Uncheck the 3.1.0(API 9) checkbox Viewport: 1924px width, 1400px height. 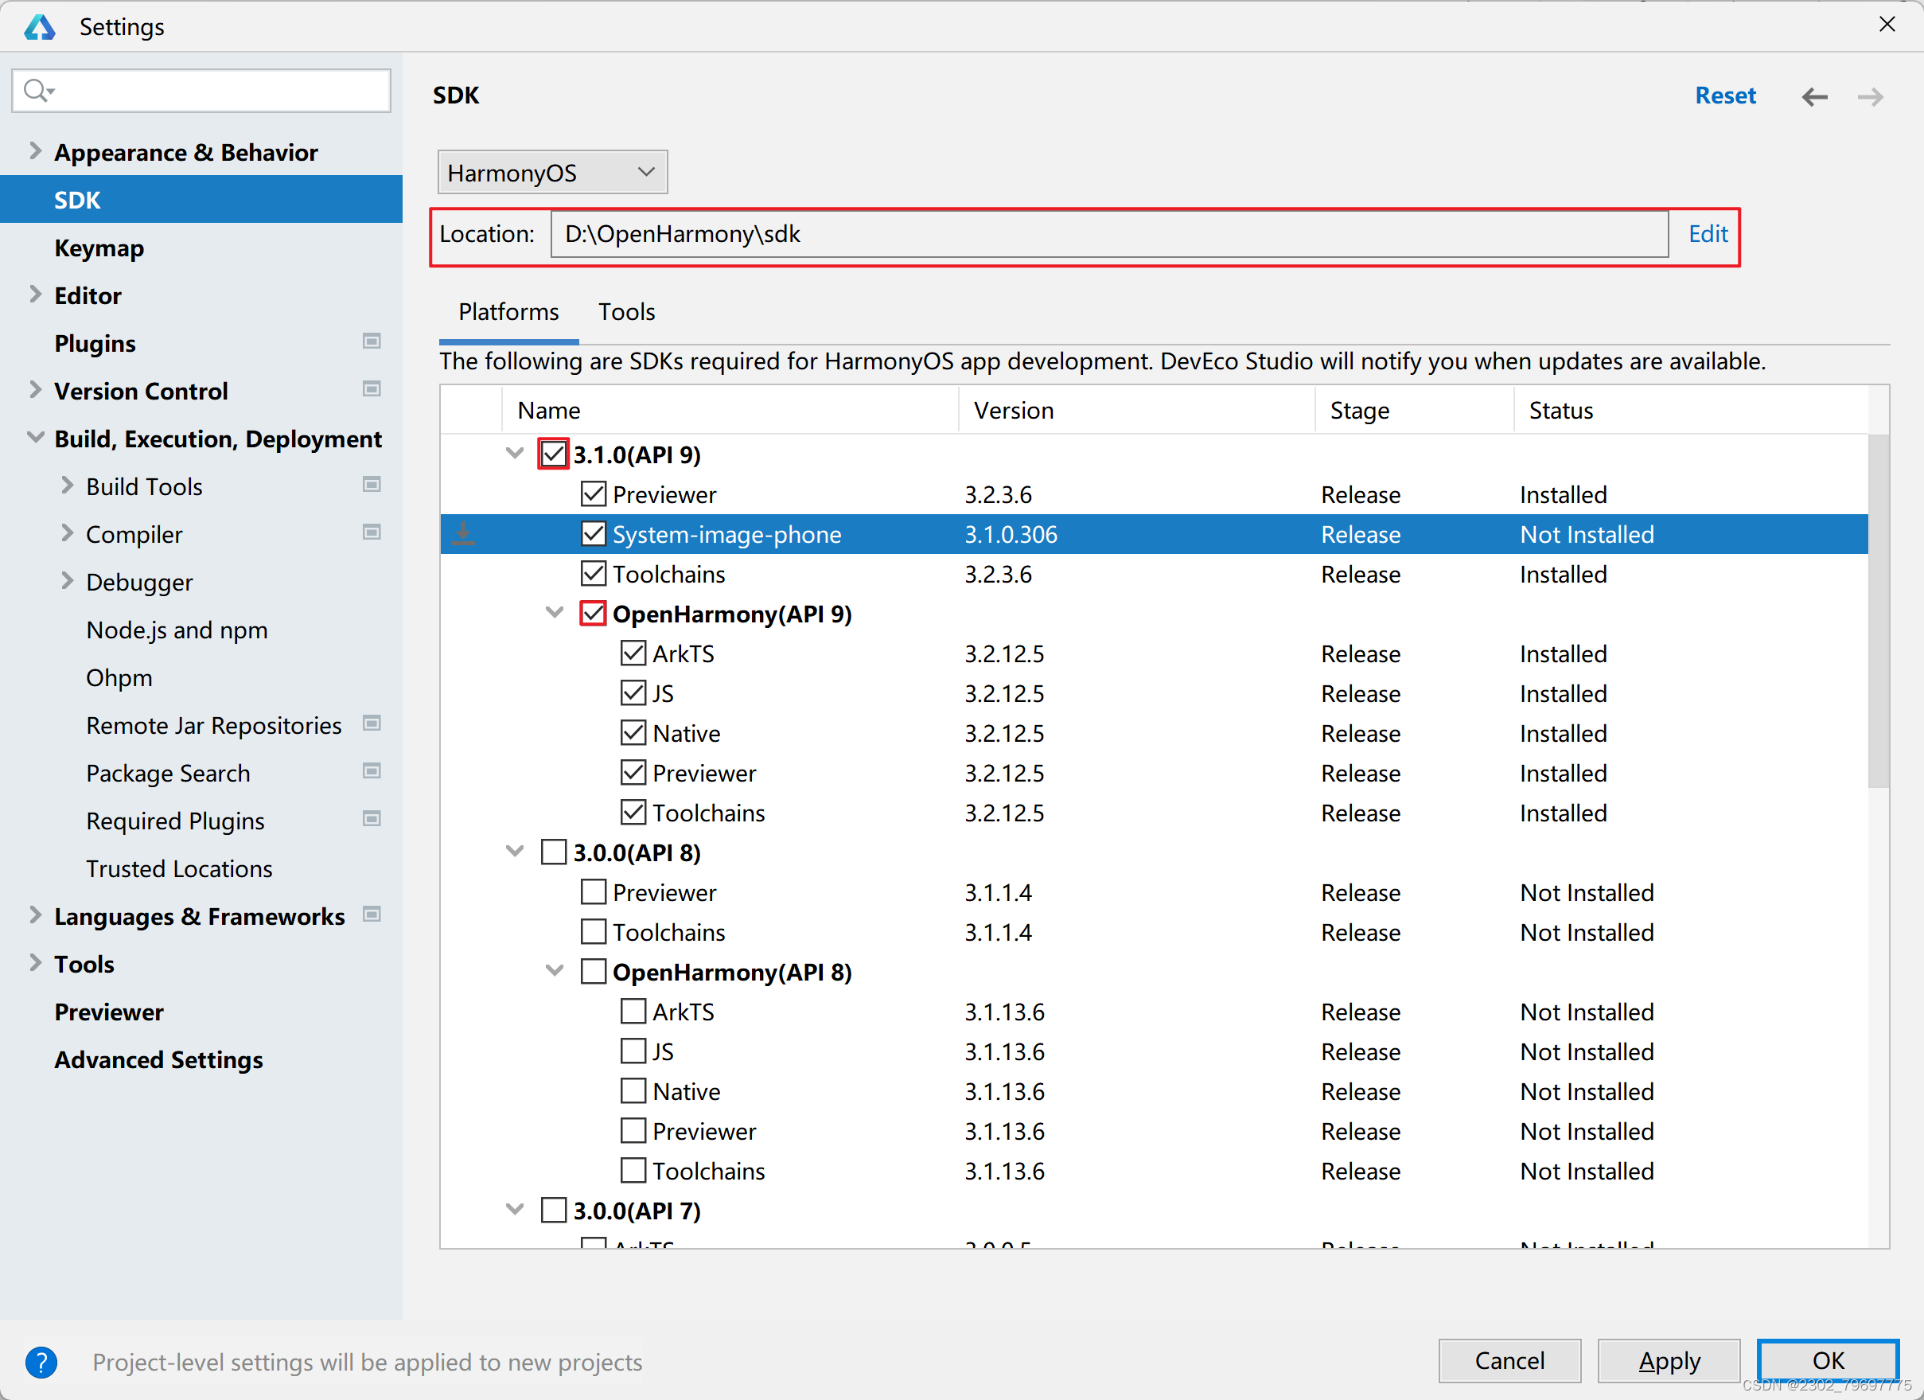click(x=553, y=454)
